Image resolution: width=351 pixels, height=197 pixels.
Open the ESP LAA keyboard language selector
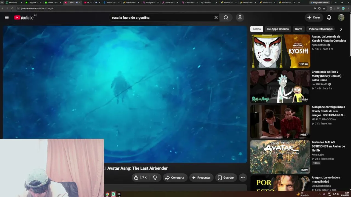coord(329,194)
